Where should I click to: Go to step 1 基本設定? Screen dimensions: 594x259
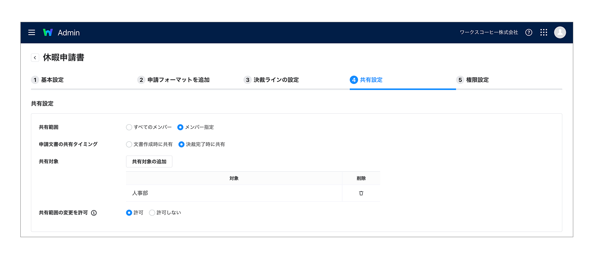(47, 80)
